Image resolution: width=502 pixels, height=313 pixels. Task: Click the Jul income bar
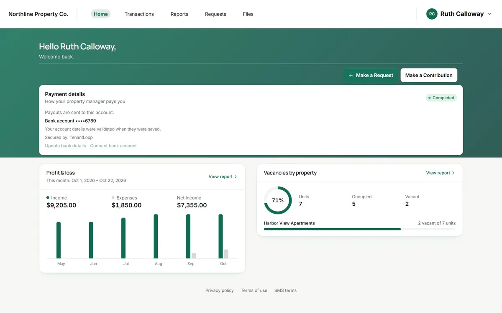(x=123, y=238)
